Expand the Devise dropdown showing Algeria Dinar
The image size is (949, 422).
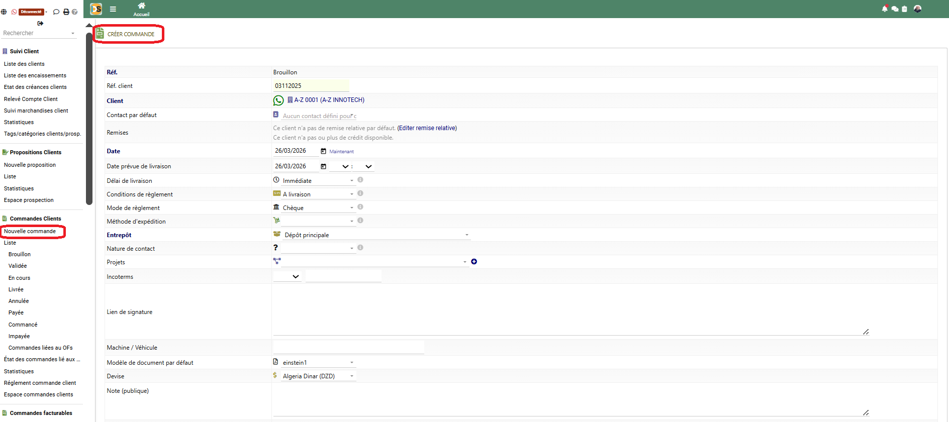click(318, 376)
